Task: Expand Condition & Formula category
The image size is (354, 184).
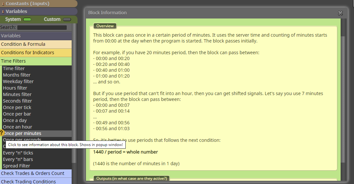Action: [36, 44]
